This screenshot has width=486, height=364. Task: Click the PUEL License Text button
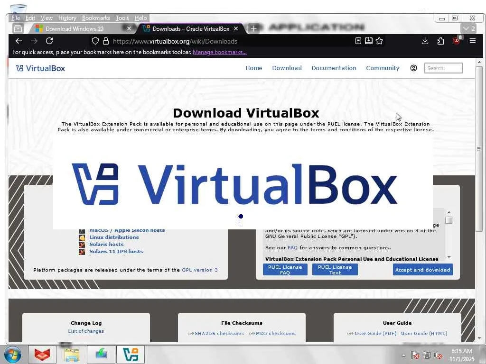pos(335,270)
